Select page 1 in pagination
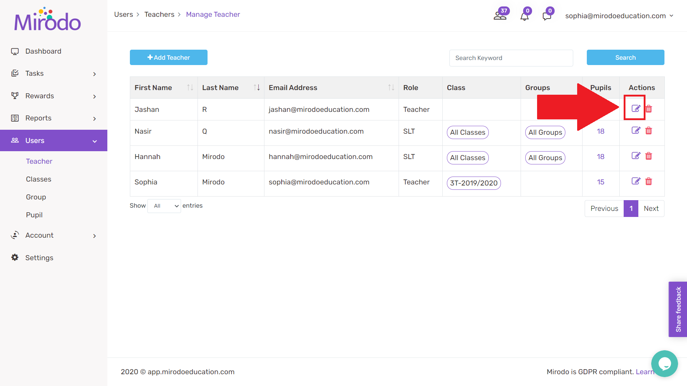Viewport: 687px width, 386px height. (631, 208)
